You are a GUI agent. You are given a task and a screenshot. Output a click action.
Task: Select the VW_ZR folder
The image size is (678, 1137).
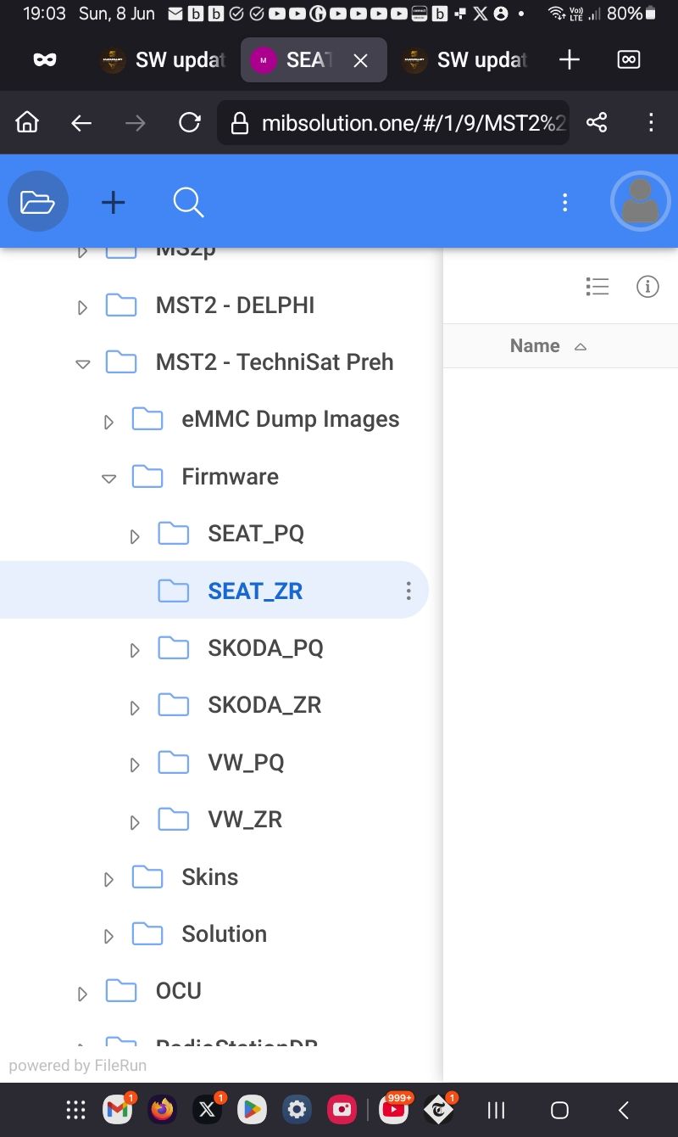coord(244,820)
